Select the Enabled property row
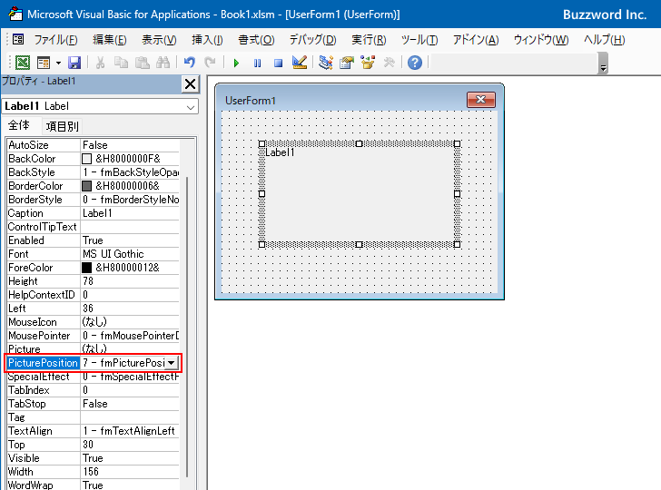The width and height of the screenshot is (661, 490). tap(94, 240)
